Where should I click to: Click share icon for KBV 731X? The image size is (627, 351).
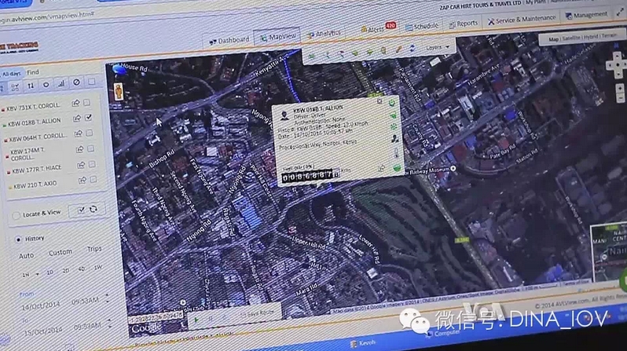[x=75, y=104]
